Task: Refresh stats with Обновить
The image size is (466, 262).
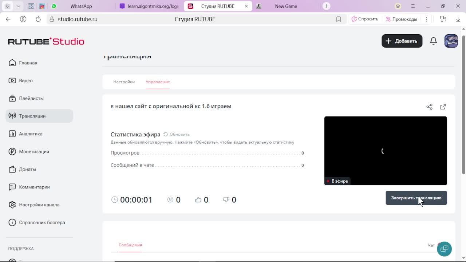Action: coord(177,134)
